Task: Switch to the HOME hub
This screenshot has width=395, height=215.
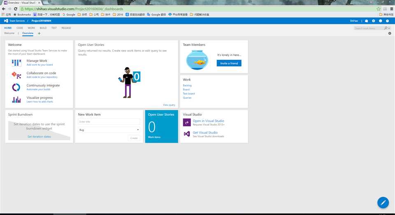Action: click(8, 28)
